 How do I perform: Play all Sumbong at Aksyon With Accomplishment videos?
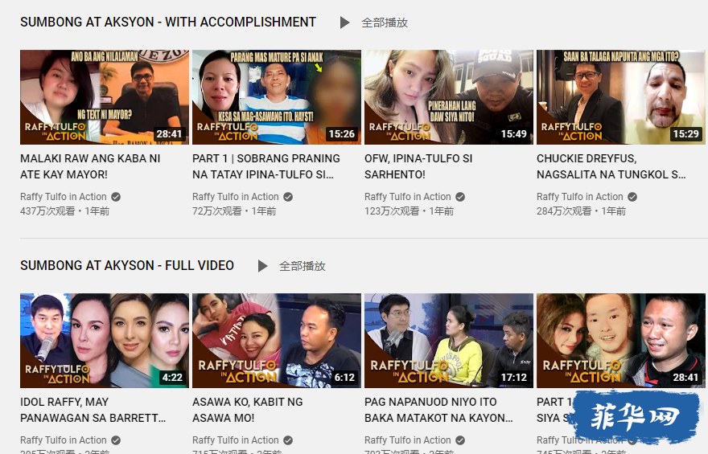tap(374, 22)
